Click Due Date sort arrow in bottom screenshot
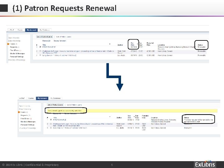 coord(134,117)
